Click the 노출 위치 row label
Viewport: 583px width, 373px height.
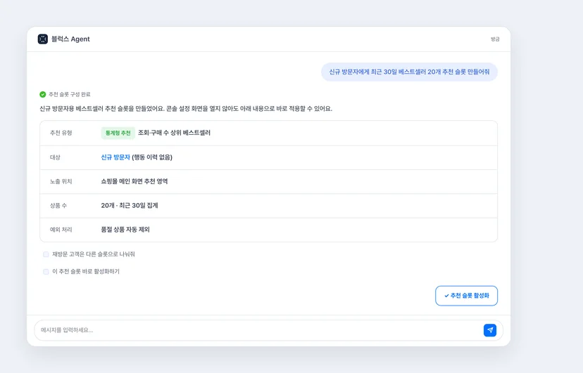(x=61, y=181)
